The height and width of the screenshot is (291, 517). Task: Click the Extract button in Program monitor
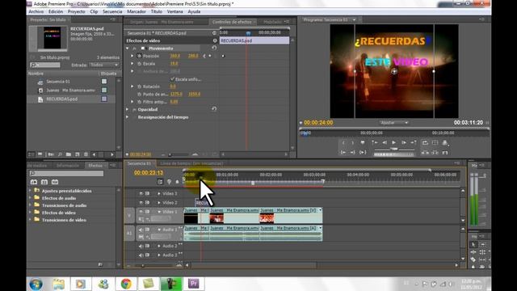coord(435,153)
